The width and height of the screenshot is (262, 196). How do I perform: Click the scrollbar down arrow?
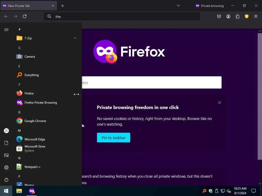(260, 184)
